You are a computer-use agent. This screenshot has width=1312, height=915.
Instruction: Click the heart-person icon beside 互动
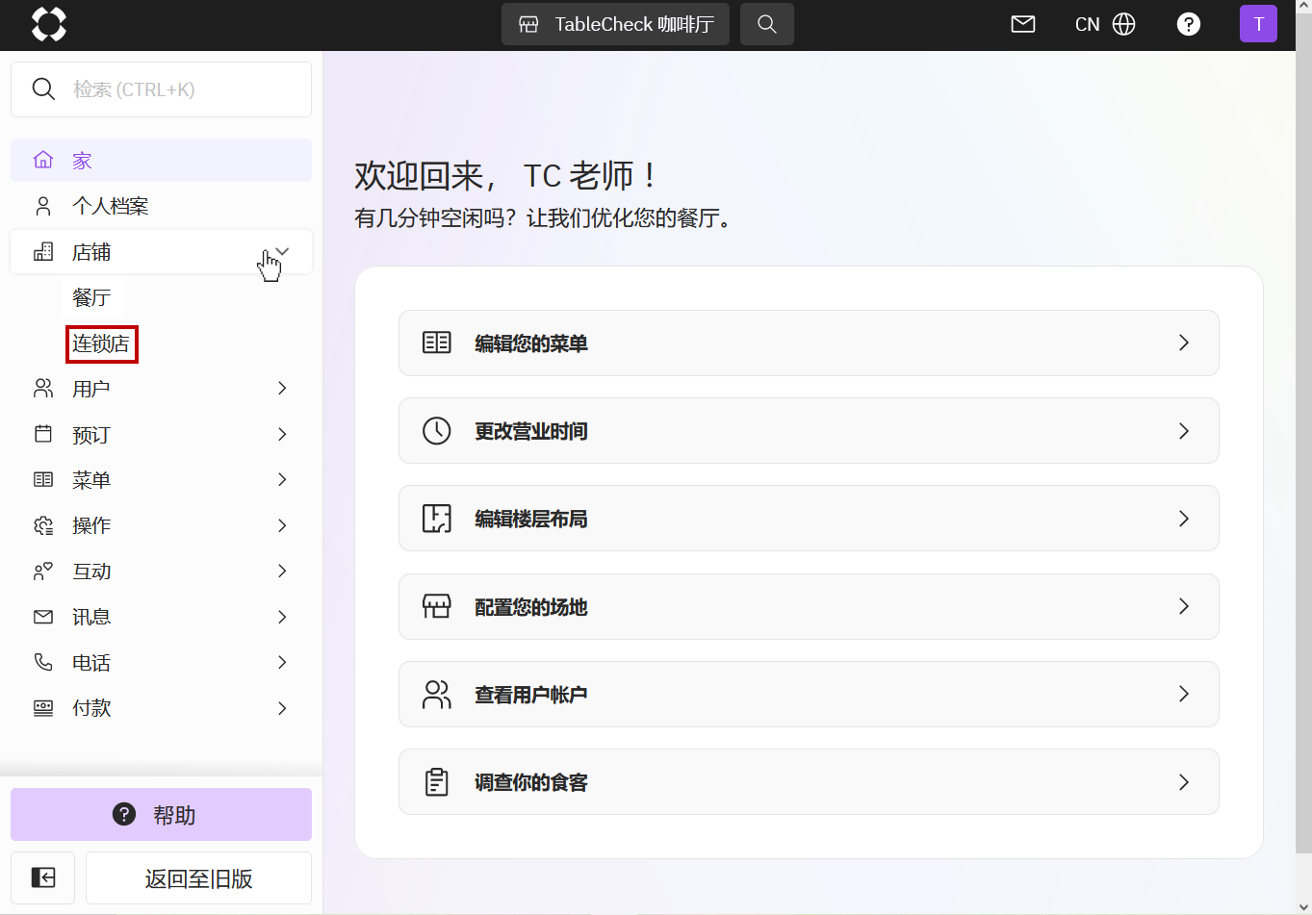43,572
